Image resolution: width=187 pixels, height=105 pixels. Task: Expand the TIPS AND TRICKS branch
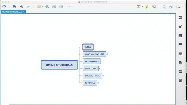[103, 76]
